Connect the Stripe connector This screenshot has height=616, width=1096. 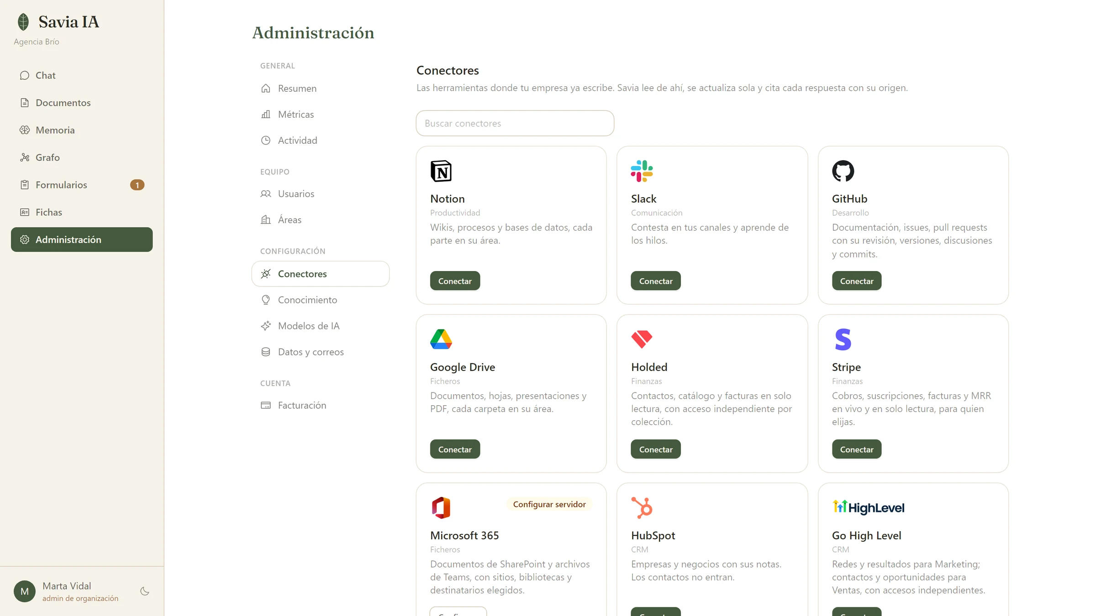[x=857, y=449]
